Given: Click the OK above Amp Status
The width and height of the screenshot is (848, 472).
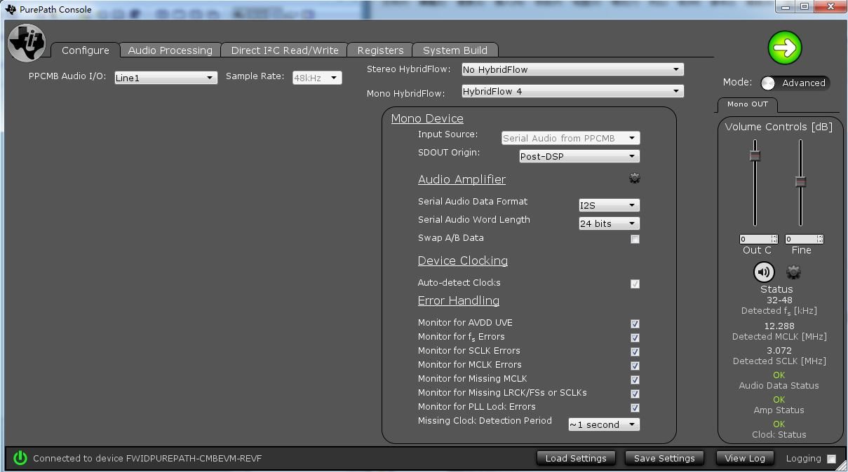Looking at the screenshot, I should point(779,400).
